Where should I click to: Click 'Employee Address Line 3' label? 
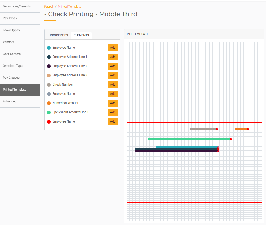coord(70,75)
